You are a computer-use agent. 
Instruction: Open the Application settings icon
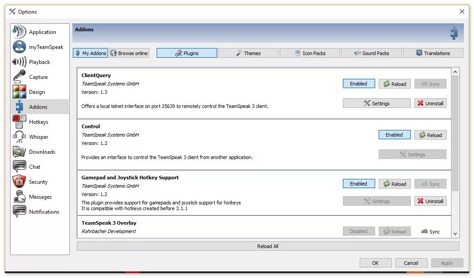click(19, 32)
